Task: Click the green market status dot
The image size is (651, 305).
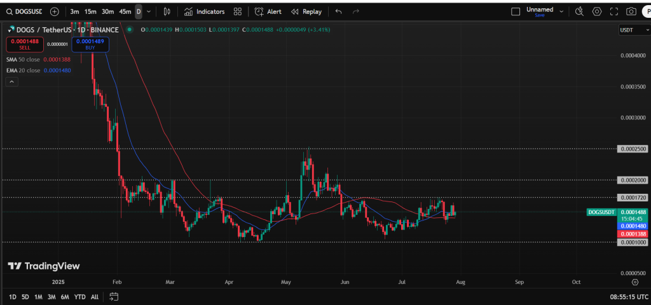Action: [130, 30]
